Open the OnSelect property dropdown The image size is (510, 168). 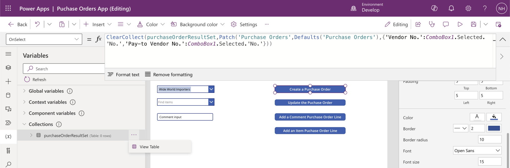click(44, 39)
